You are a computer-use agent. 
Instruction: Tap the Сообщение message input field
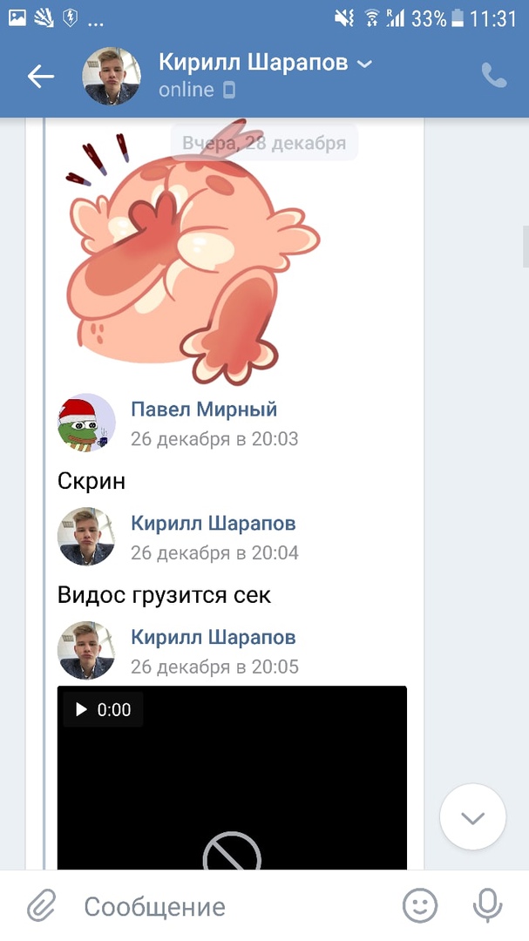[155, 907]
